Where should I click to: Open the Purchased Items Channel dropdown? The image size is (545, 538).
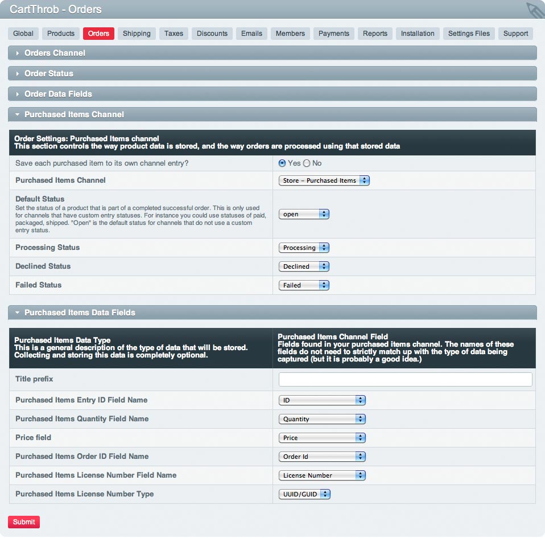pos(324,180)
